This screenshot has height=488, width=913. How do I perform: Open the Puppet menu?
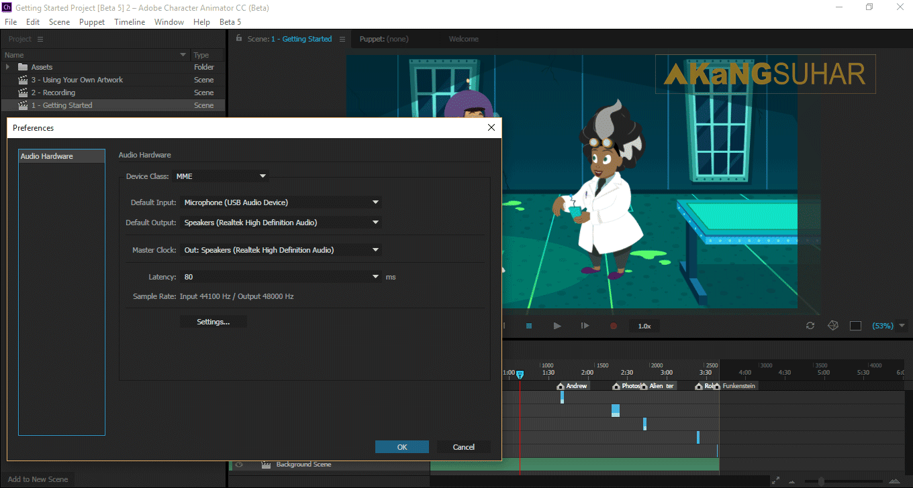coord(92,22)
